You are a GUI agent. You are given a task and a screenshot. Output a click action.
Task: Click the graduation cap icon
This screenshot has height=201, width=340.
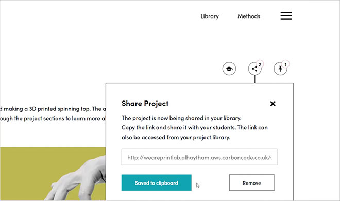(229, 69)
